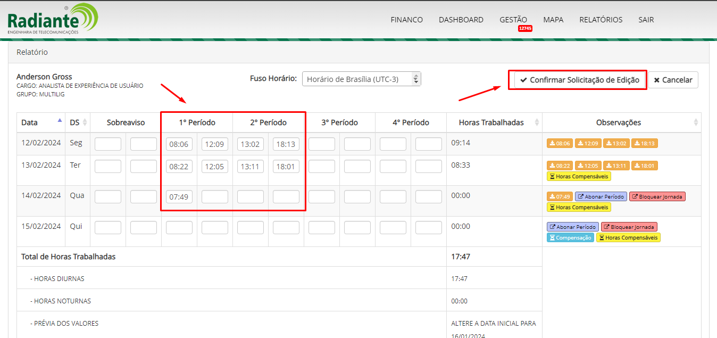Click Abonar Período for 14/02/2024
The width and height of the screenshot is (717, 338).
click(601, 196)
